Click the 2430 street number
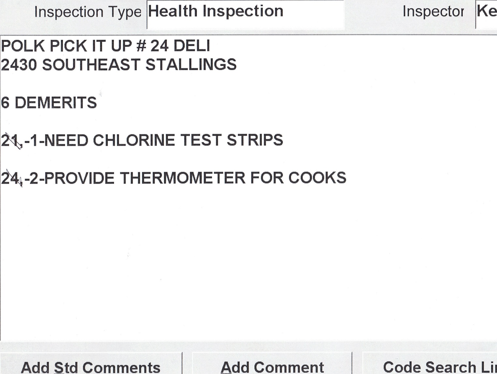This screenshot has height=374, width=497. [19, 65]
